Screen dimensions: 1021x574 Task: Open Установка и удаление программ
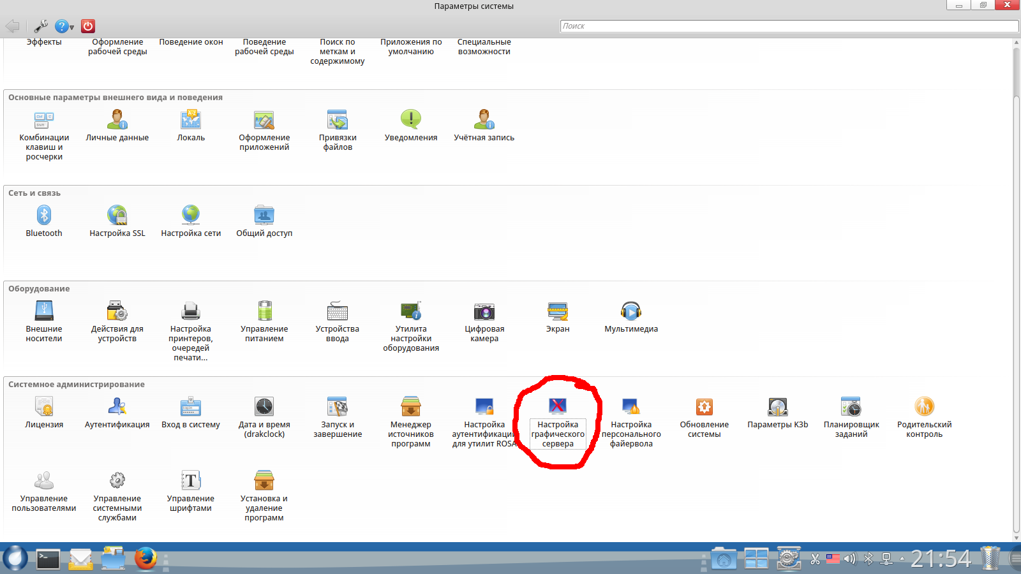point(264,496)
